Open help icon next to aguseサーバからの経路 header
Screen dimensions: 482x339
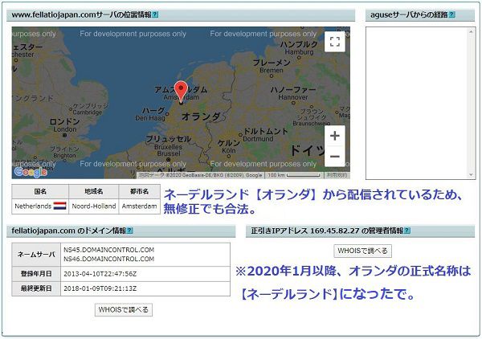[x=451, y=14]
